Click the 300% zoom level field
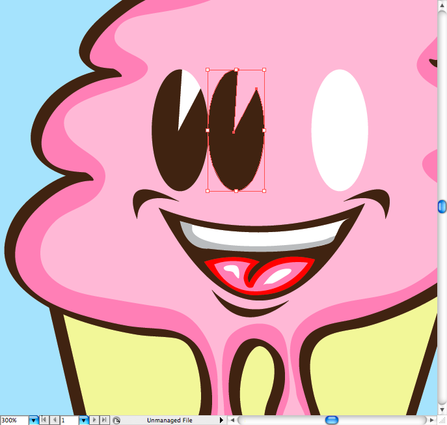Viewport: 447px width, 425px height. [14, 420]
